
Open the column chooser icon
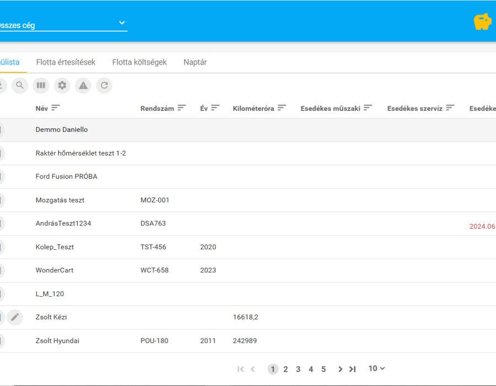click(41, 85)
